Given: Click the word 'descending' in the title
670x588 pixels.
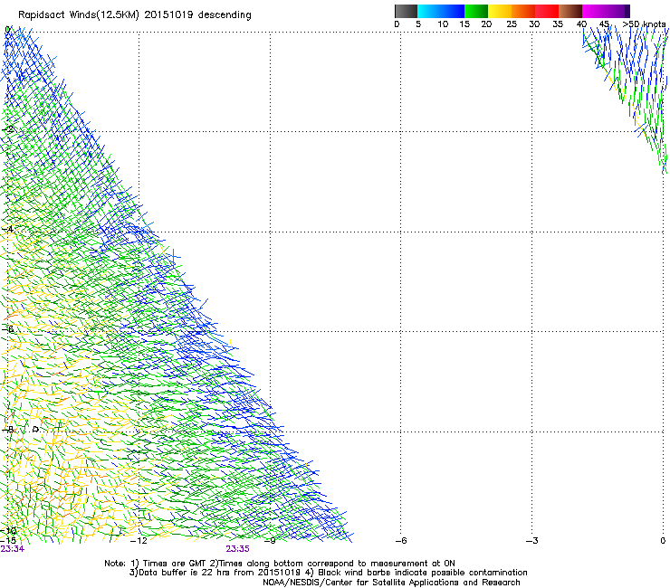Looking at the screenshot, I should (225, 15).
